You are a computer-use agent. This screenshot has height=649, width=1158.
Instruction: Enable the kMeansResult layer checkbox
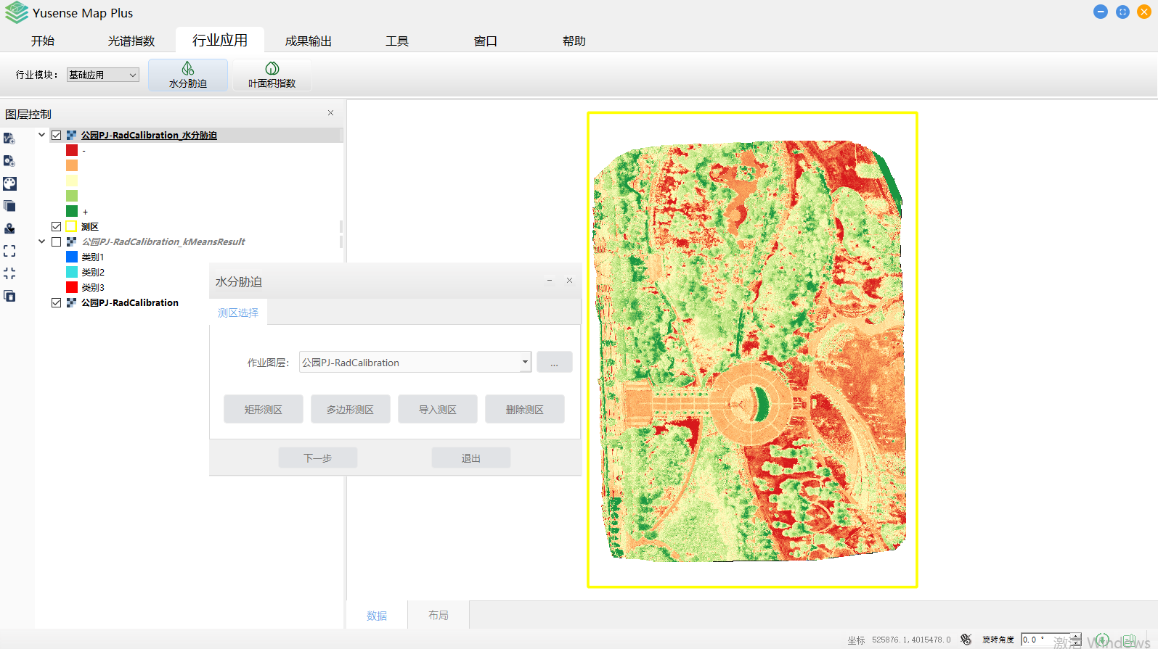57,242
